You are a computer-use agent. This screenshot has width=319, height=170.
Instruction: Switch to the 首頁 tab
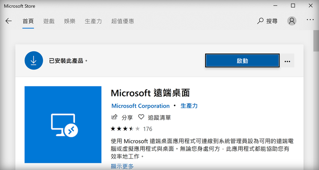[28, 21]
